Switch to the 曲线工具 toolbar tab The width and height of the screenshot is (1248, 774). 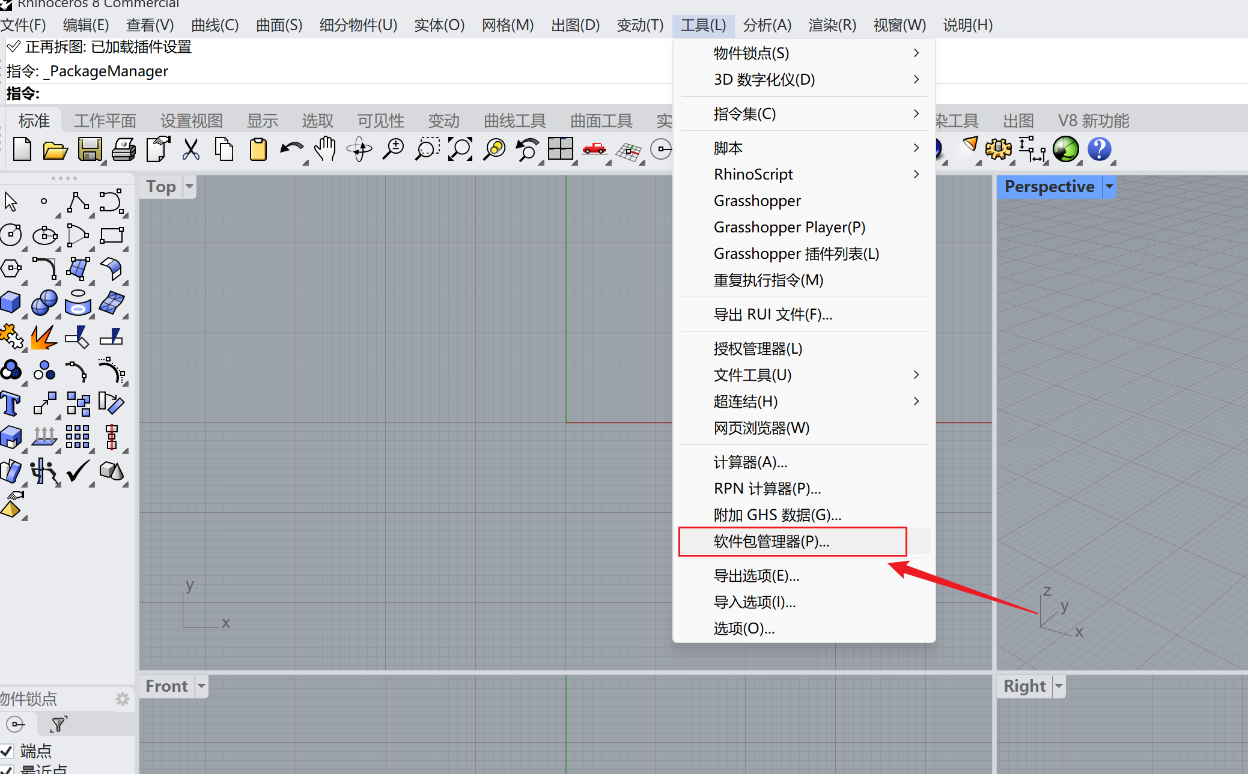[514, 121]
